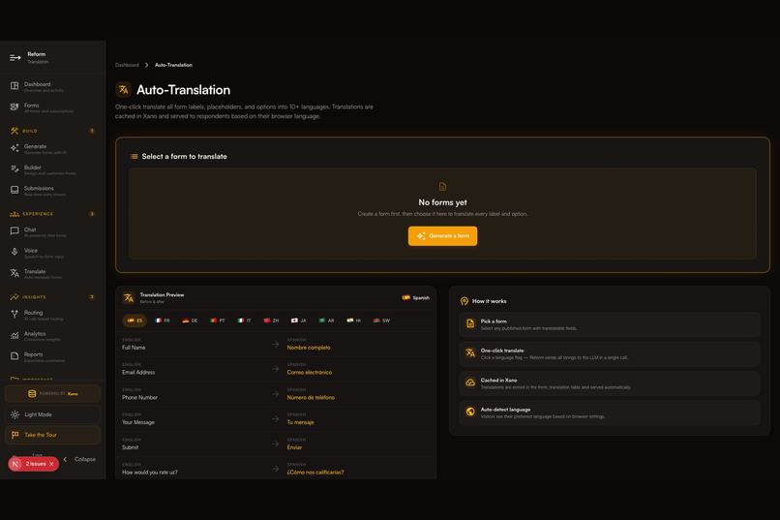
Task: Select the ES Spanish language tab
Action: 135,321
